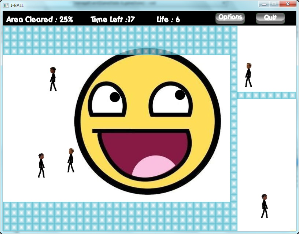This screenshot has height=234, width=299.
Task: Click the character in the lower-right compartment
Action: click(x=264, y=206)
